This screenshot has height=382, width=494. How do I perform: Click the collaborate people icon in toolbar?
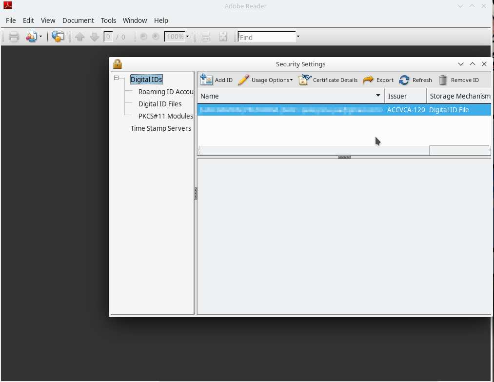[32, 37]
